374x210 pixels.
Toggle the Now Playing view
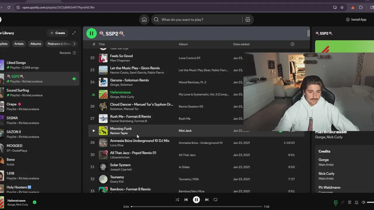coord(336,202)
